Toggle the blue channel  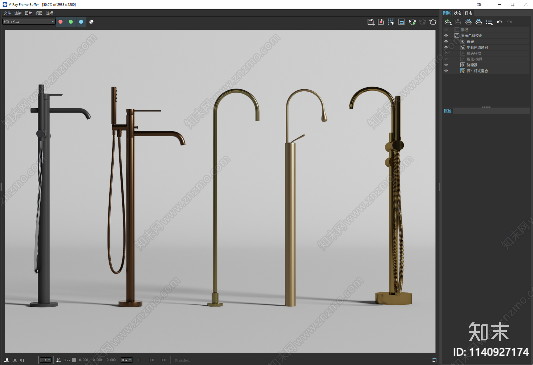coord(81,22)
